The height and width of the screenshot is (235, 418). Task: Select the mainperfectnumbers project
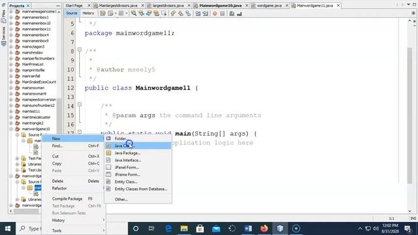38,58
